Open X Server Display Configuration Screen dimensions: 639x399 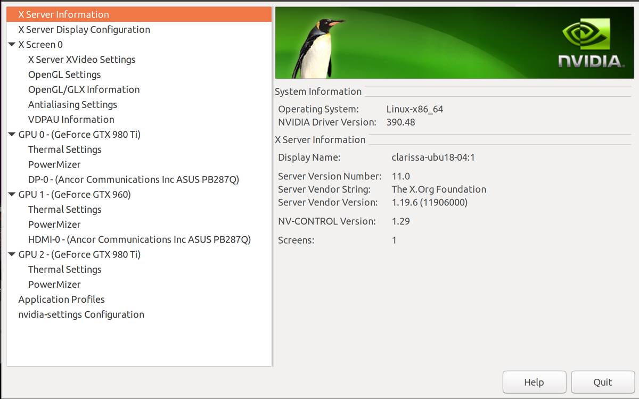pyautogui.click(x=84, y=30)
